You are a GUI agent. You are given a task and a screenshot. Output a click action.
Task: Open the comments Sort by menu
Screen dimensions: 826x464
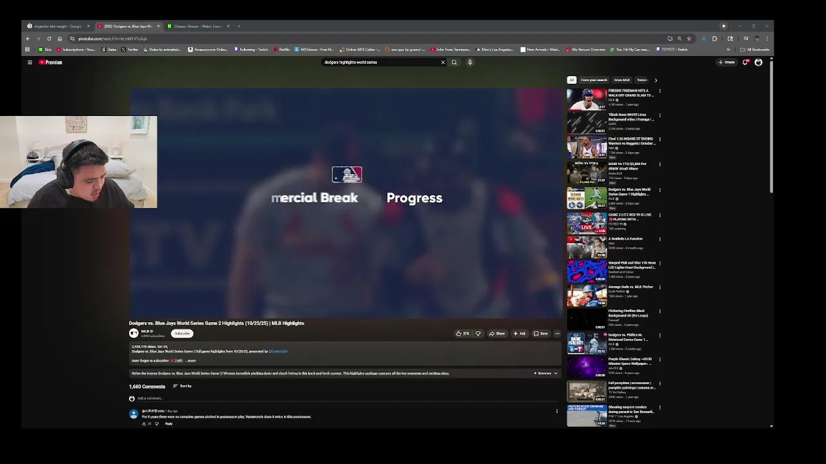(182, 386)
